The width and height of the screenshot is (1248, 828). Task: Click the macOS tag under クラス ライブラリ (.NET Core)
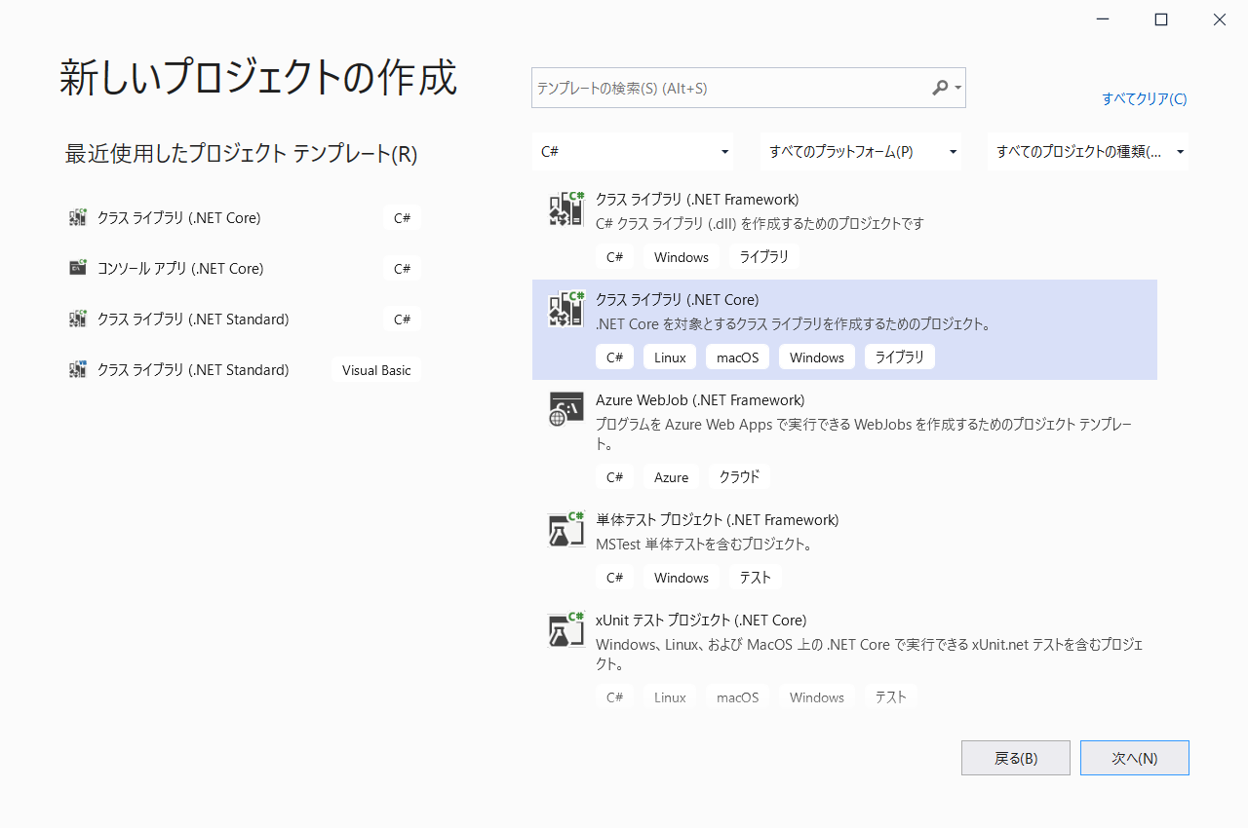click(736, 357)
